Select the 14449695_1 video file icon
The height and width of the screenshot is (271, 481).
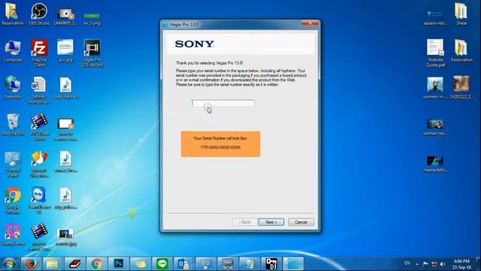(x=65, y=16)
